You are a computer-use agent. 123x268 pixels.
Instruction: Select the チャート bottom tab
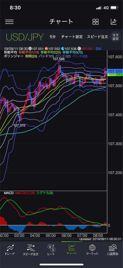72,250
